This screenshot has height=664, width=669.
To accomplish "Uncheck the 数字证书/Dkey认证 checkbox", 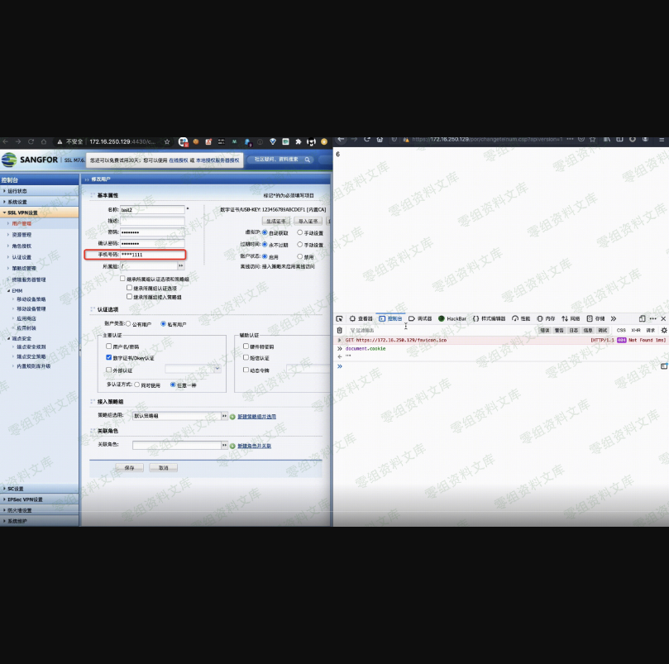I will pos(108,358).
